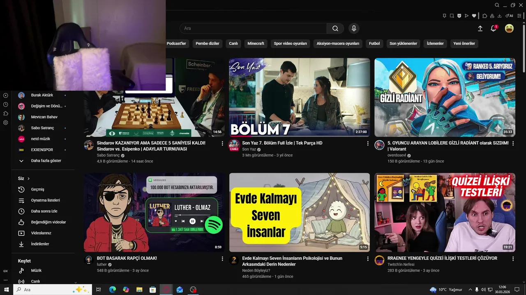Open the Opera ad blocker shield
The height and width of the screenshot is (295, 526).
(x=459, y=16)
